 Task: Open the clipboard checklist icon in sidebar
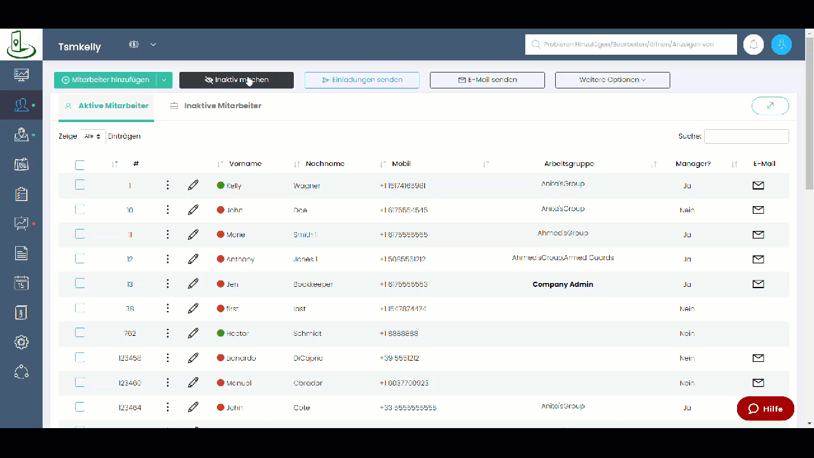21,194
